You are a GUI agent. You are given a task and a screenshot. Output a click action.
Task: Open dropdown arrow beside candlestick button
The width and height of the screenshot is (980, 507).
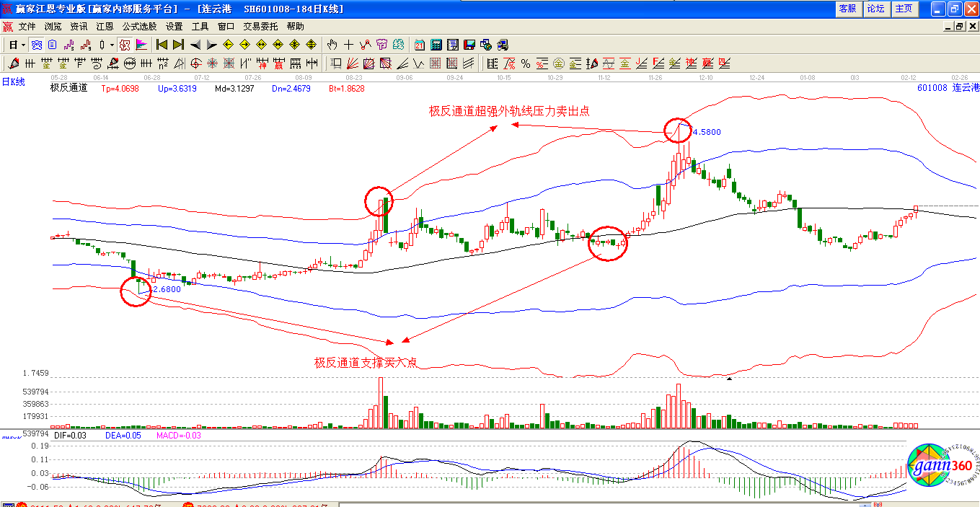point(112,45)
